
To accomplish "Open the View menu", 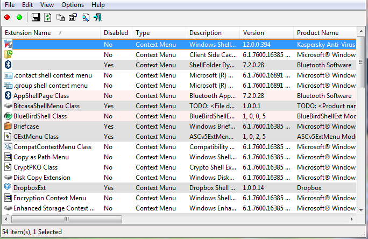I will (47, 5).
